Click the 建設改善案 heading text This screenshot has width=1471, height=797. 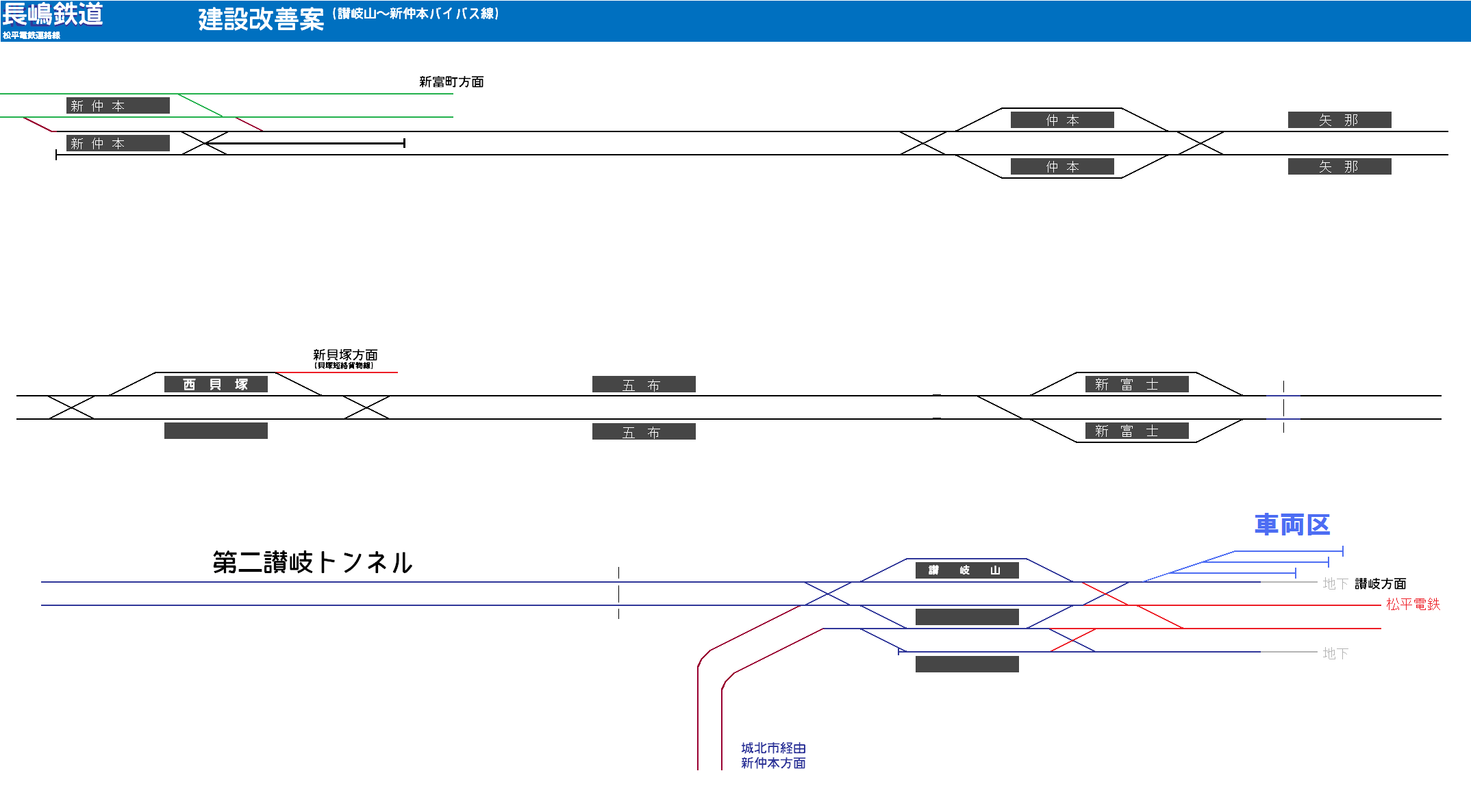tap(261, 19)
